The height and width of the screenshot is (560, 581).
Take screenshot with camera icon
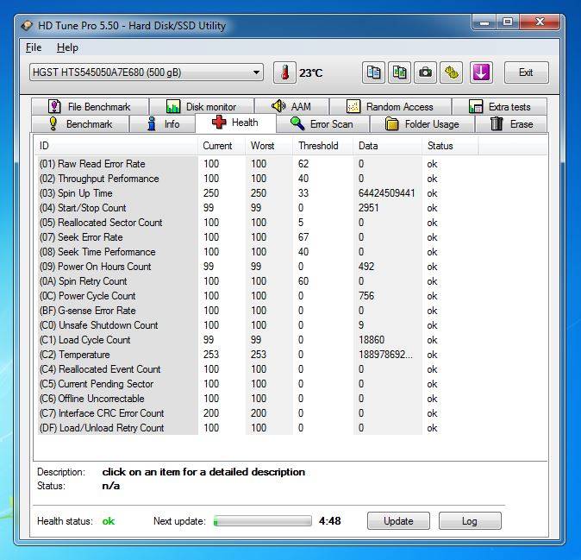(425, 72)
